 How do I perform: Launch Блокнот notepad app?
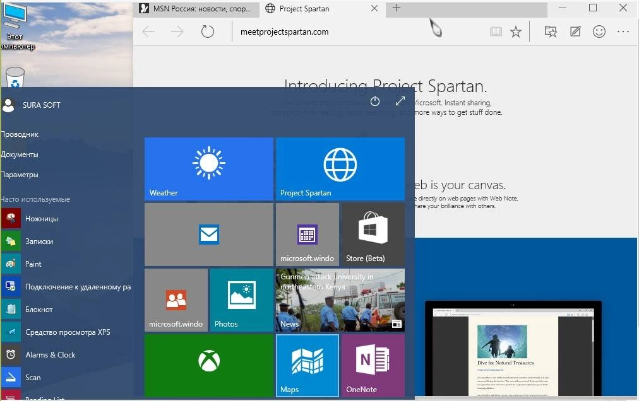point(67,310)
